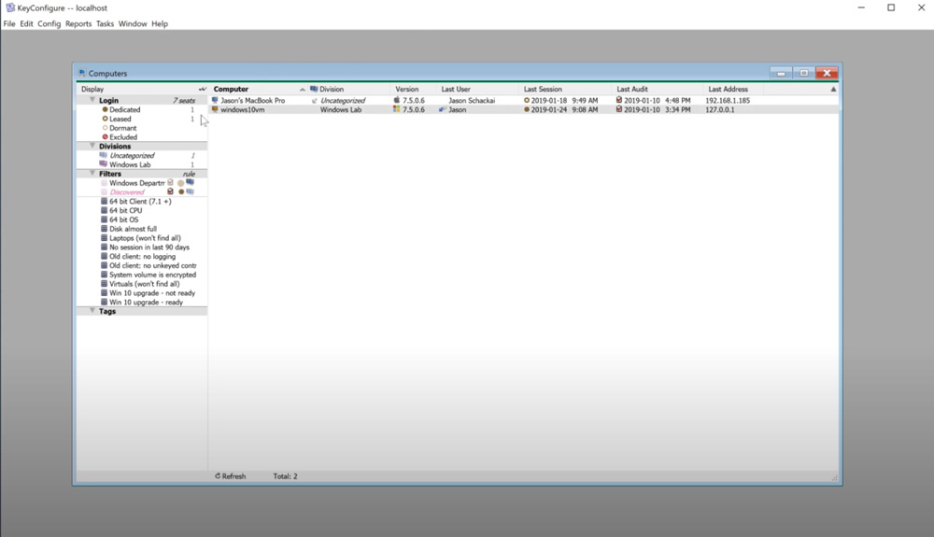934x537 pixels.
Task: Click the Uncategorized division icon
Action: click(104, 155)
